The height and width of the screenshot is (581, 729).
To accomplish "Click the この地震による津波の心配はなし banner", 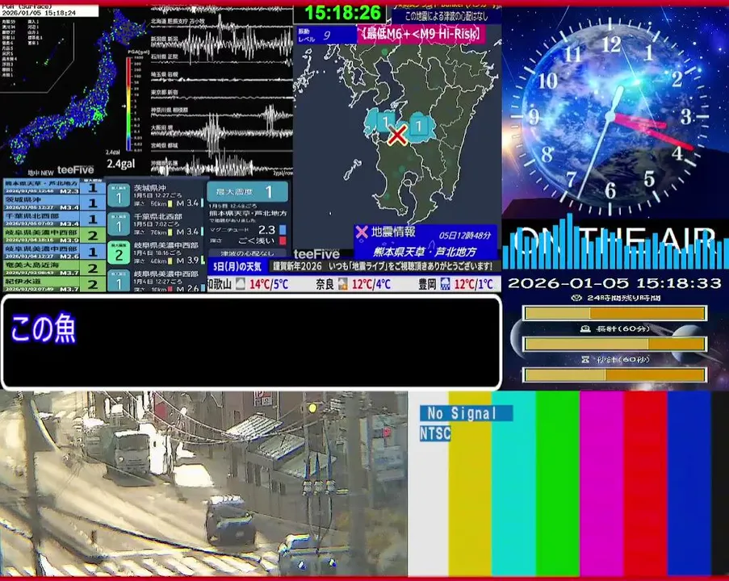I will tap(446, 16).
